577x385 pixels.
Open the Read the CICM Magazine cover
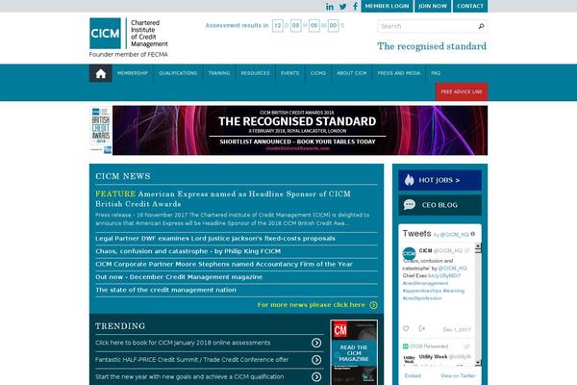tap(354, 352)
